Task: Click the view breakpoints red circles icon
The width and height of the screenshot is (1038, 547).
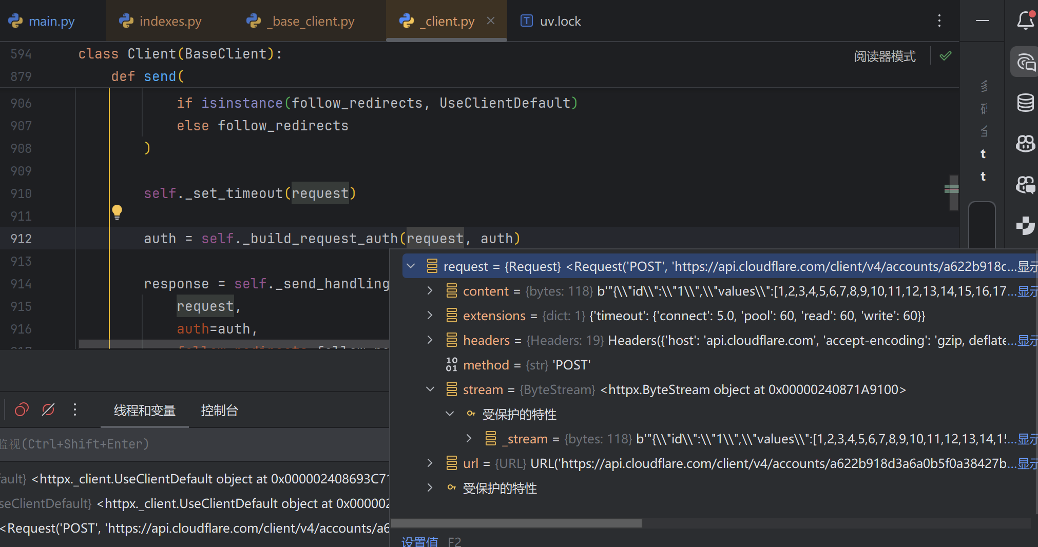Action: click(22, 409)
